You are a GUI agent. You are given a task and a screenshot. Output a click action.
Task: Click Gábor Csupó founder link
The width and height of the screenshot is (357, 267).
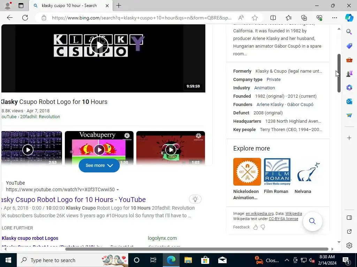pyautogui.click(x=300, y=104)
